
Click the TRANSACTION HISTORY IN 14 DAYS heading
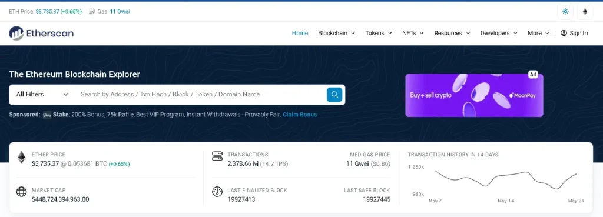[453, 155]
